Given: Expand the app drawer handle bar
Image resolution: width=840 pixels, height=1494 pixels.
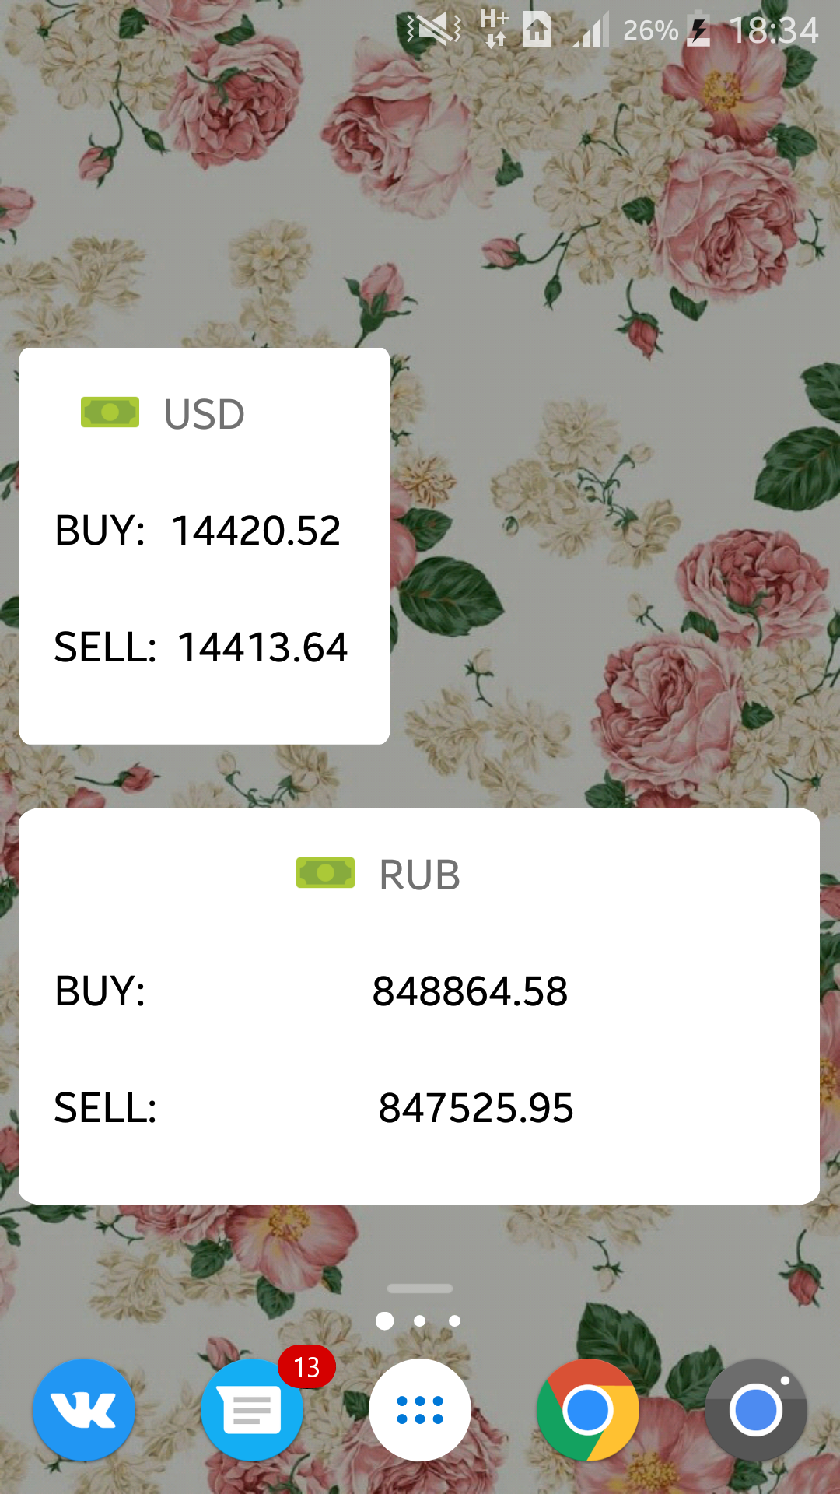Looking at the screenshot, I should 420,1289.
